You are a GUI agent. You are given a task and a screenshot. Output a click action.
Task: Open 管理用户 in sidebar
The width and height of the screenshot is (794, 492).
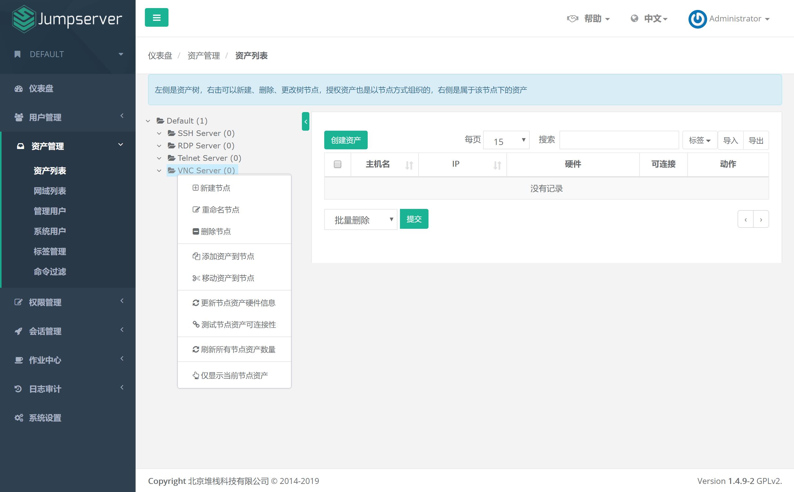(x=50, y=211)
